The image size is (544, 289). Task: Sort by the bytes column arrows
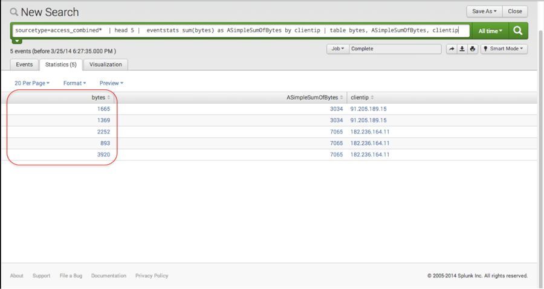(109, 98)
